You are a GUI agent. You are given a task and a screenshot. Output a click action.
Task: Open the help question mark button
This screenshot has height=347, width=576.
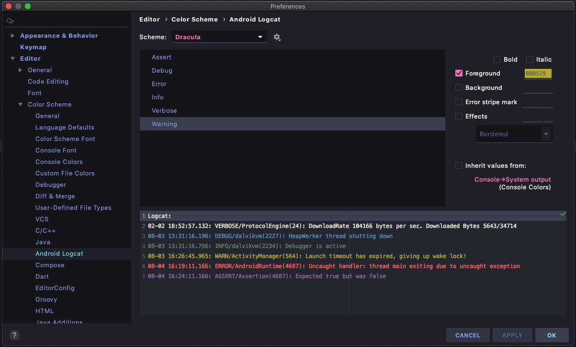coord(14,335)
